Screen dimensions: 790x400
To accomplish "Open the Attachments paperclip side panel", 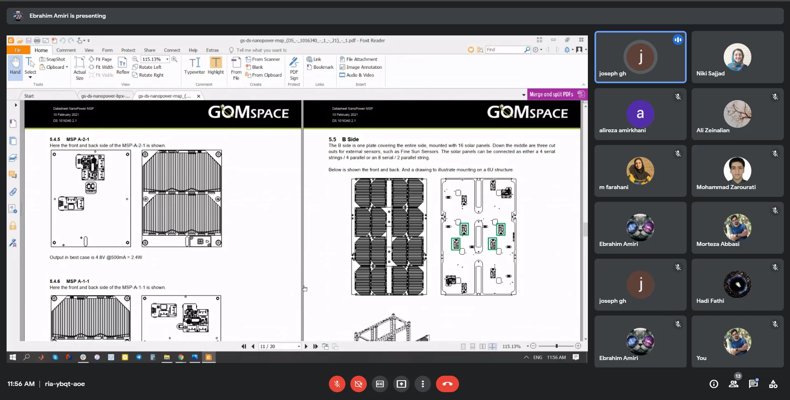I will 13,192.
